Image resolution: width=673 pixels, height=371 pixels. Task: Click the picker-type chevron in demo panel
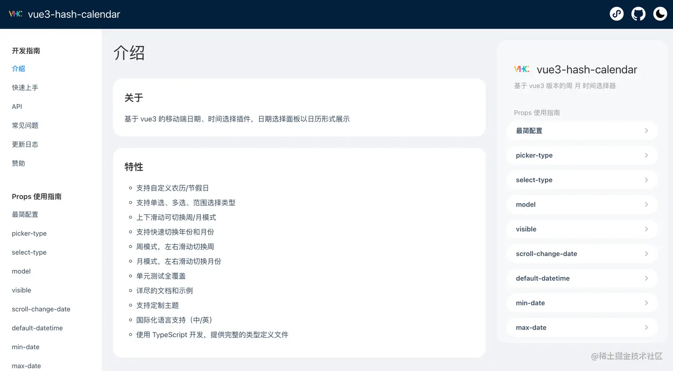click(646, 155)
